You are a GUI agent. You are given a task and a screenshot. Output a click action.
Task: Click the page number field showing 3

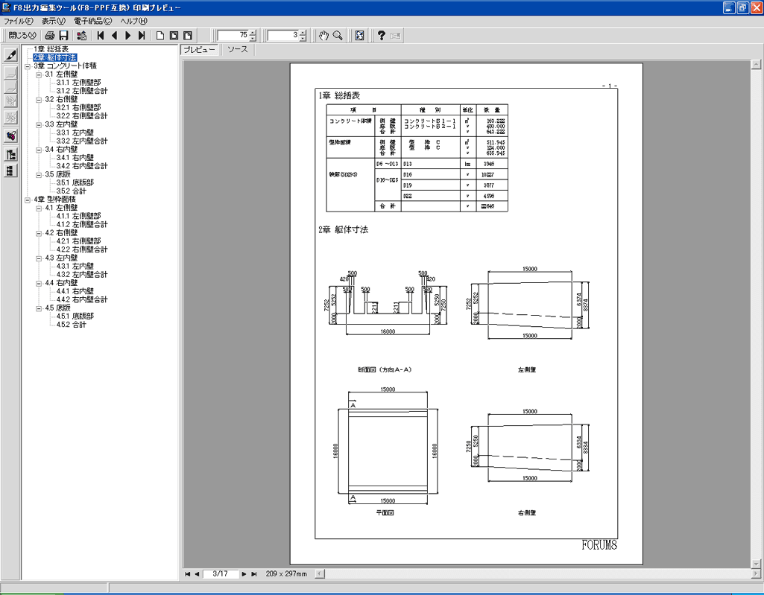click(283, 36)
